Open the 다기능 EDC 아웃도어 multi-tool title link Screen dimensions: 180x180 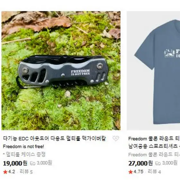tap(54, 139)
